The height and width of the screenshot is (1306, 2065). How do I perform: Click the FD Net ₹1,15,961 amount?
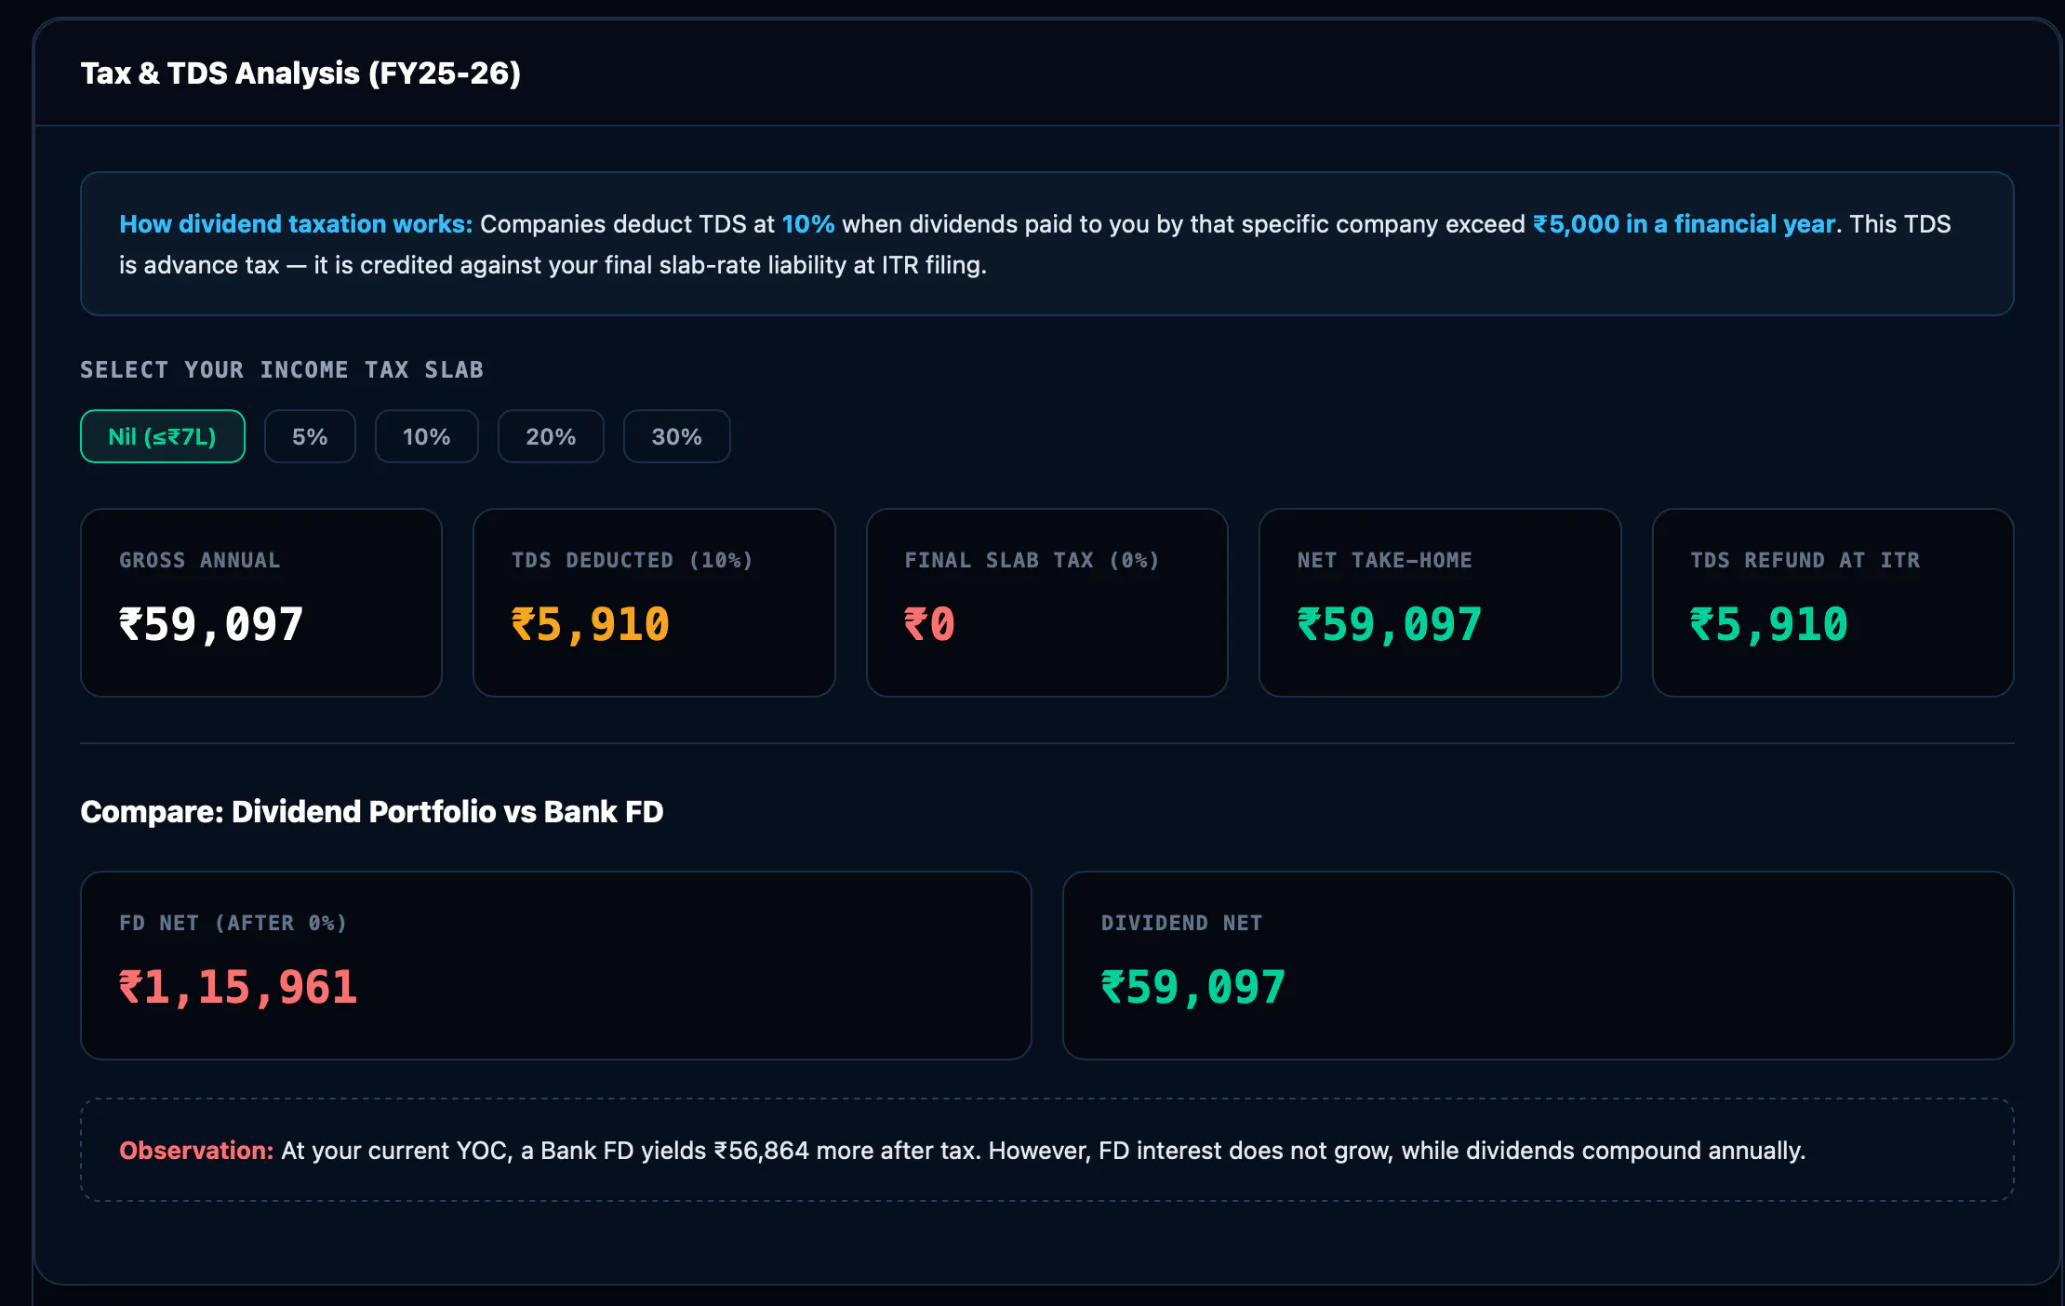238,987
